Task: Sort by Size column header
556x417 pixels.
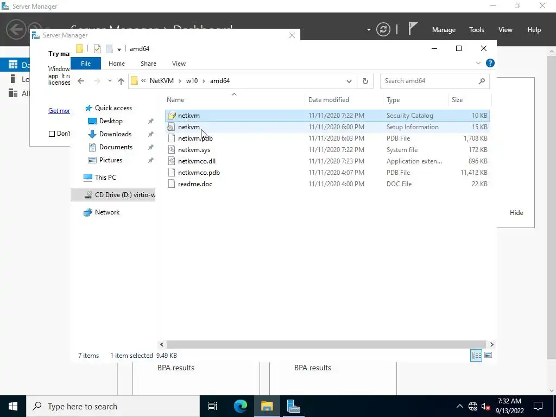Action: [470, 100]
